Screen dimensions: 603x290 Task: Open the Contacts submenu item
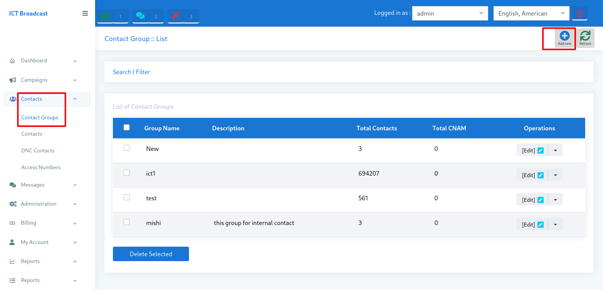(32, 134)
